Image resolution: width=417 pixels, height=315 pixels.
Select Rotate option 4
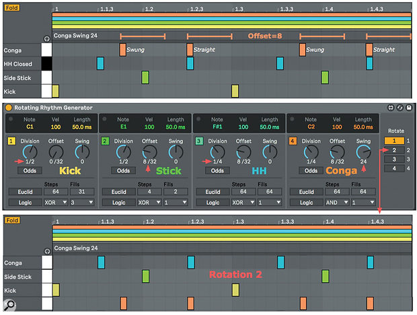coord(394,168)
